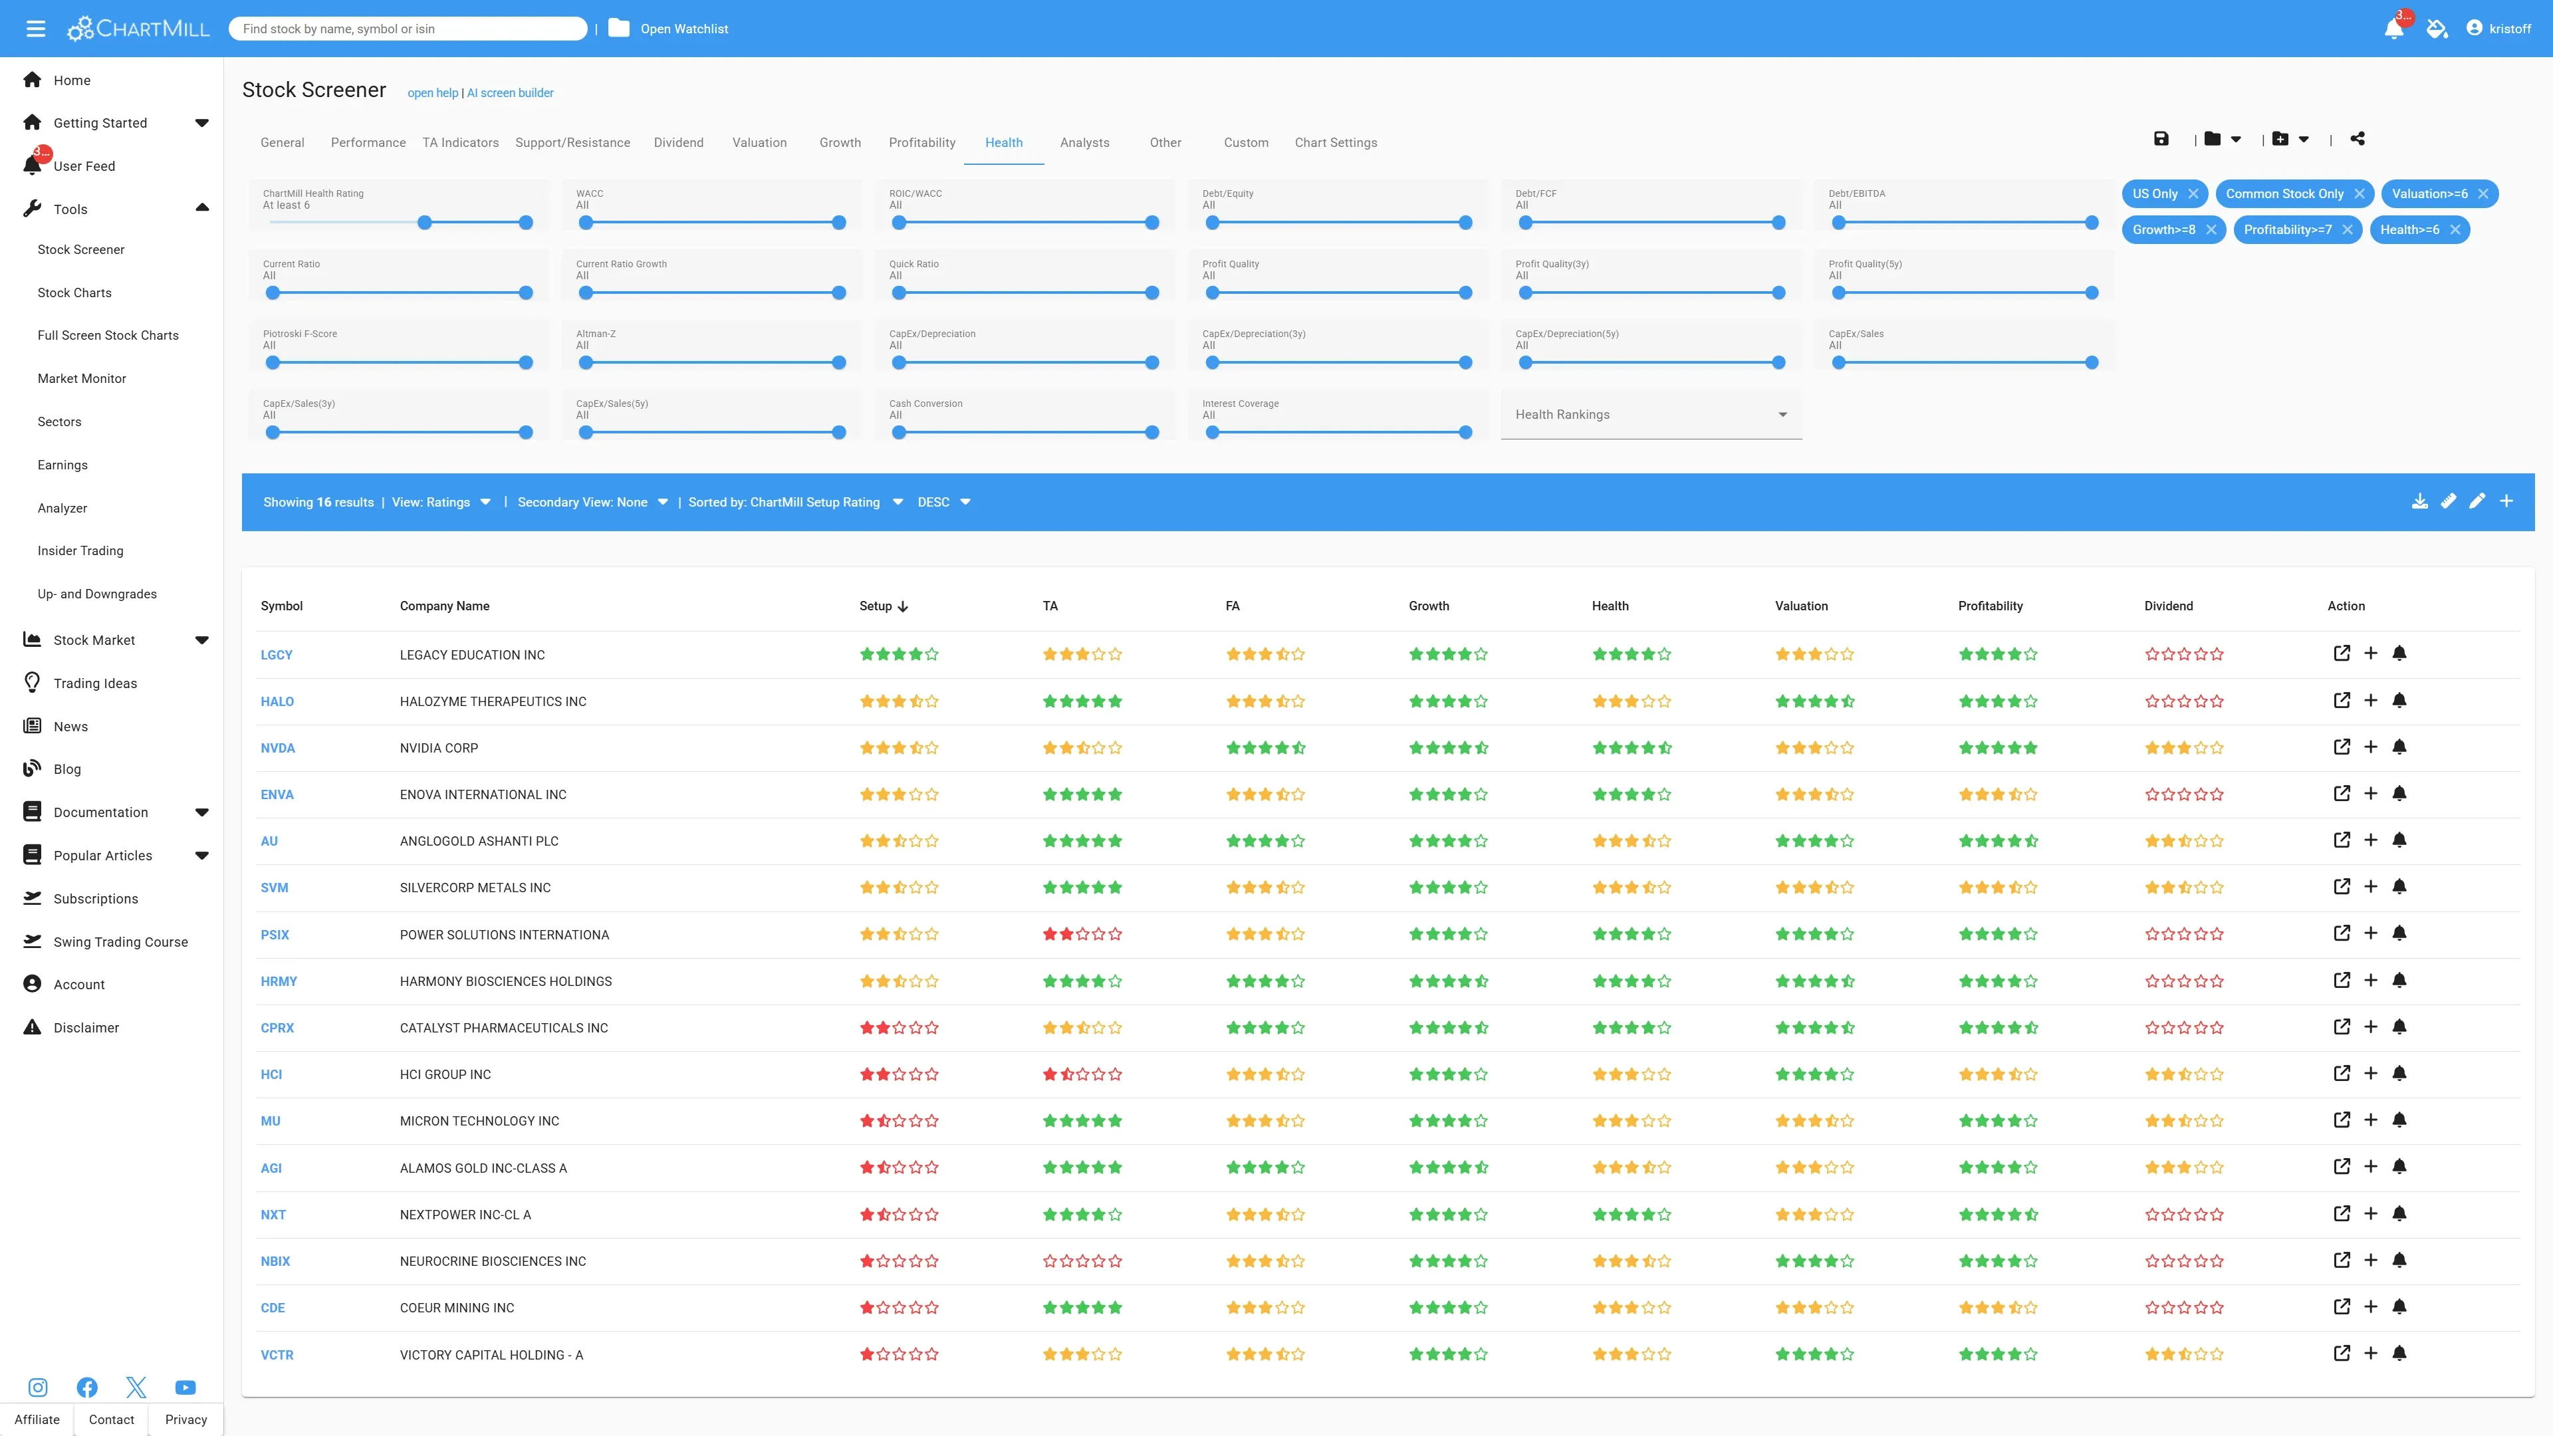Viewport: 2553px width, 1436px height.
Task: Open the Health Rankings dropdown
Action: 1651,414
